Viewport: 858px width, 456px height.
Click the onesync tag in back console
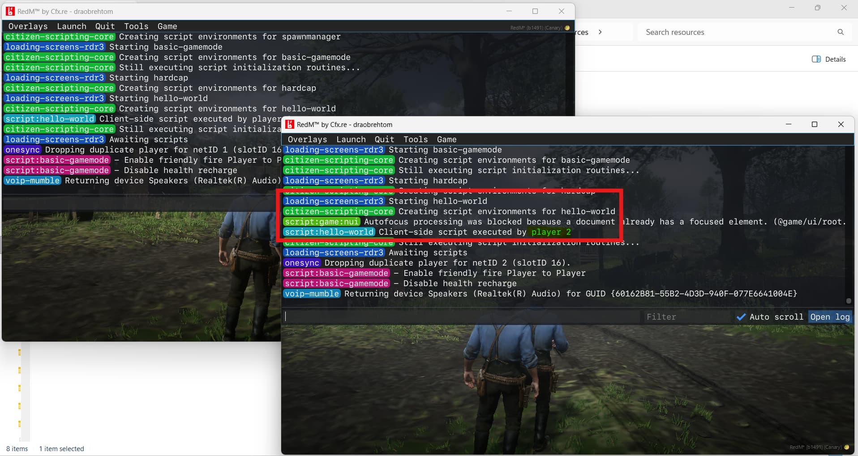pyautogui.click(x=22, y=150)
